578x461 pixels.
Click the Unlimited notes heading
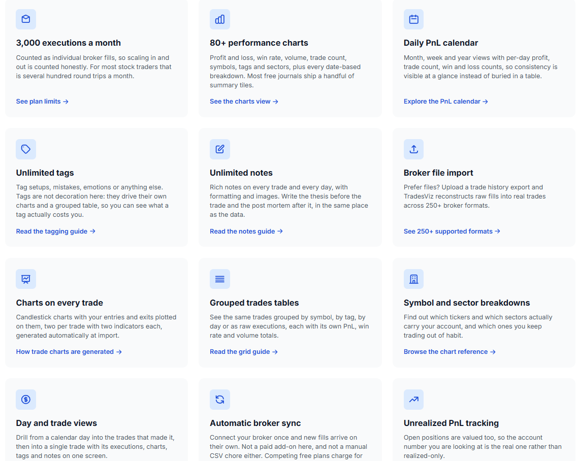coord(241,173)
